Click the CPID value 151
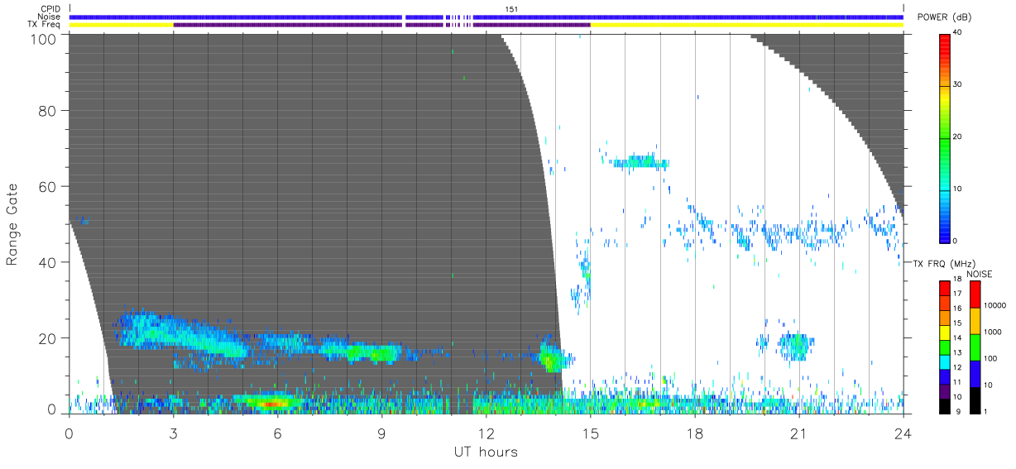 click(x=510, y=9)
